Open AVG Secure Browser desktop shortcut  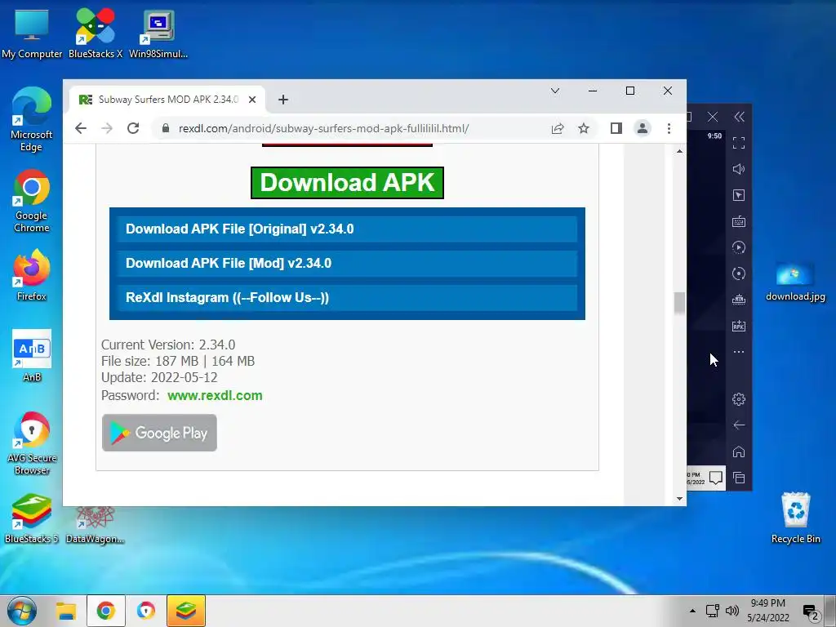(32, 443)
